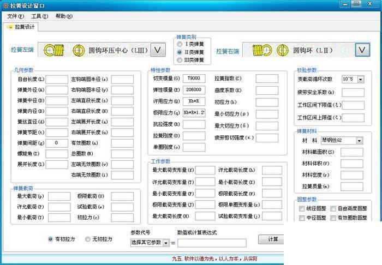Screen dimensions: 382x265
Task: Open the 帮助(H) menu
Action: click(x=64, y=16)
